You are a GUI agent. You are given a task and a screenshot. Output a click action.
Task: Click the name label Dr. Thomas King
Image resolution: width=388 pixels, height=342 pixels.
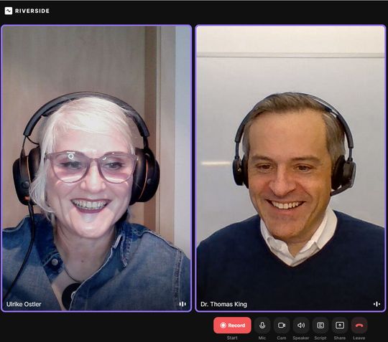click(223, 304)
